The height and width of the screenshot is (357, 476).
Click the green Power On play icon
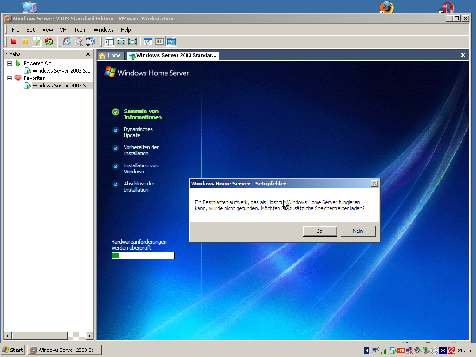(x=38, y=41)
